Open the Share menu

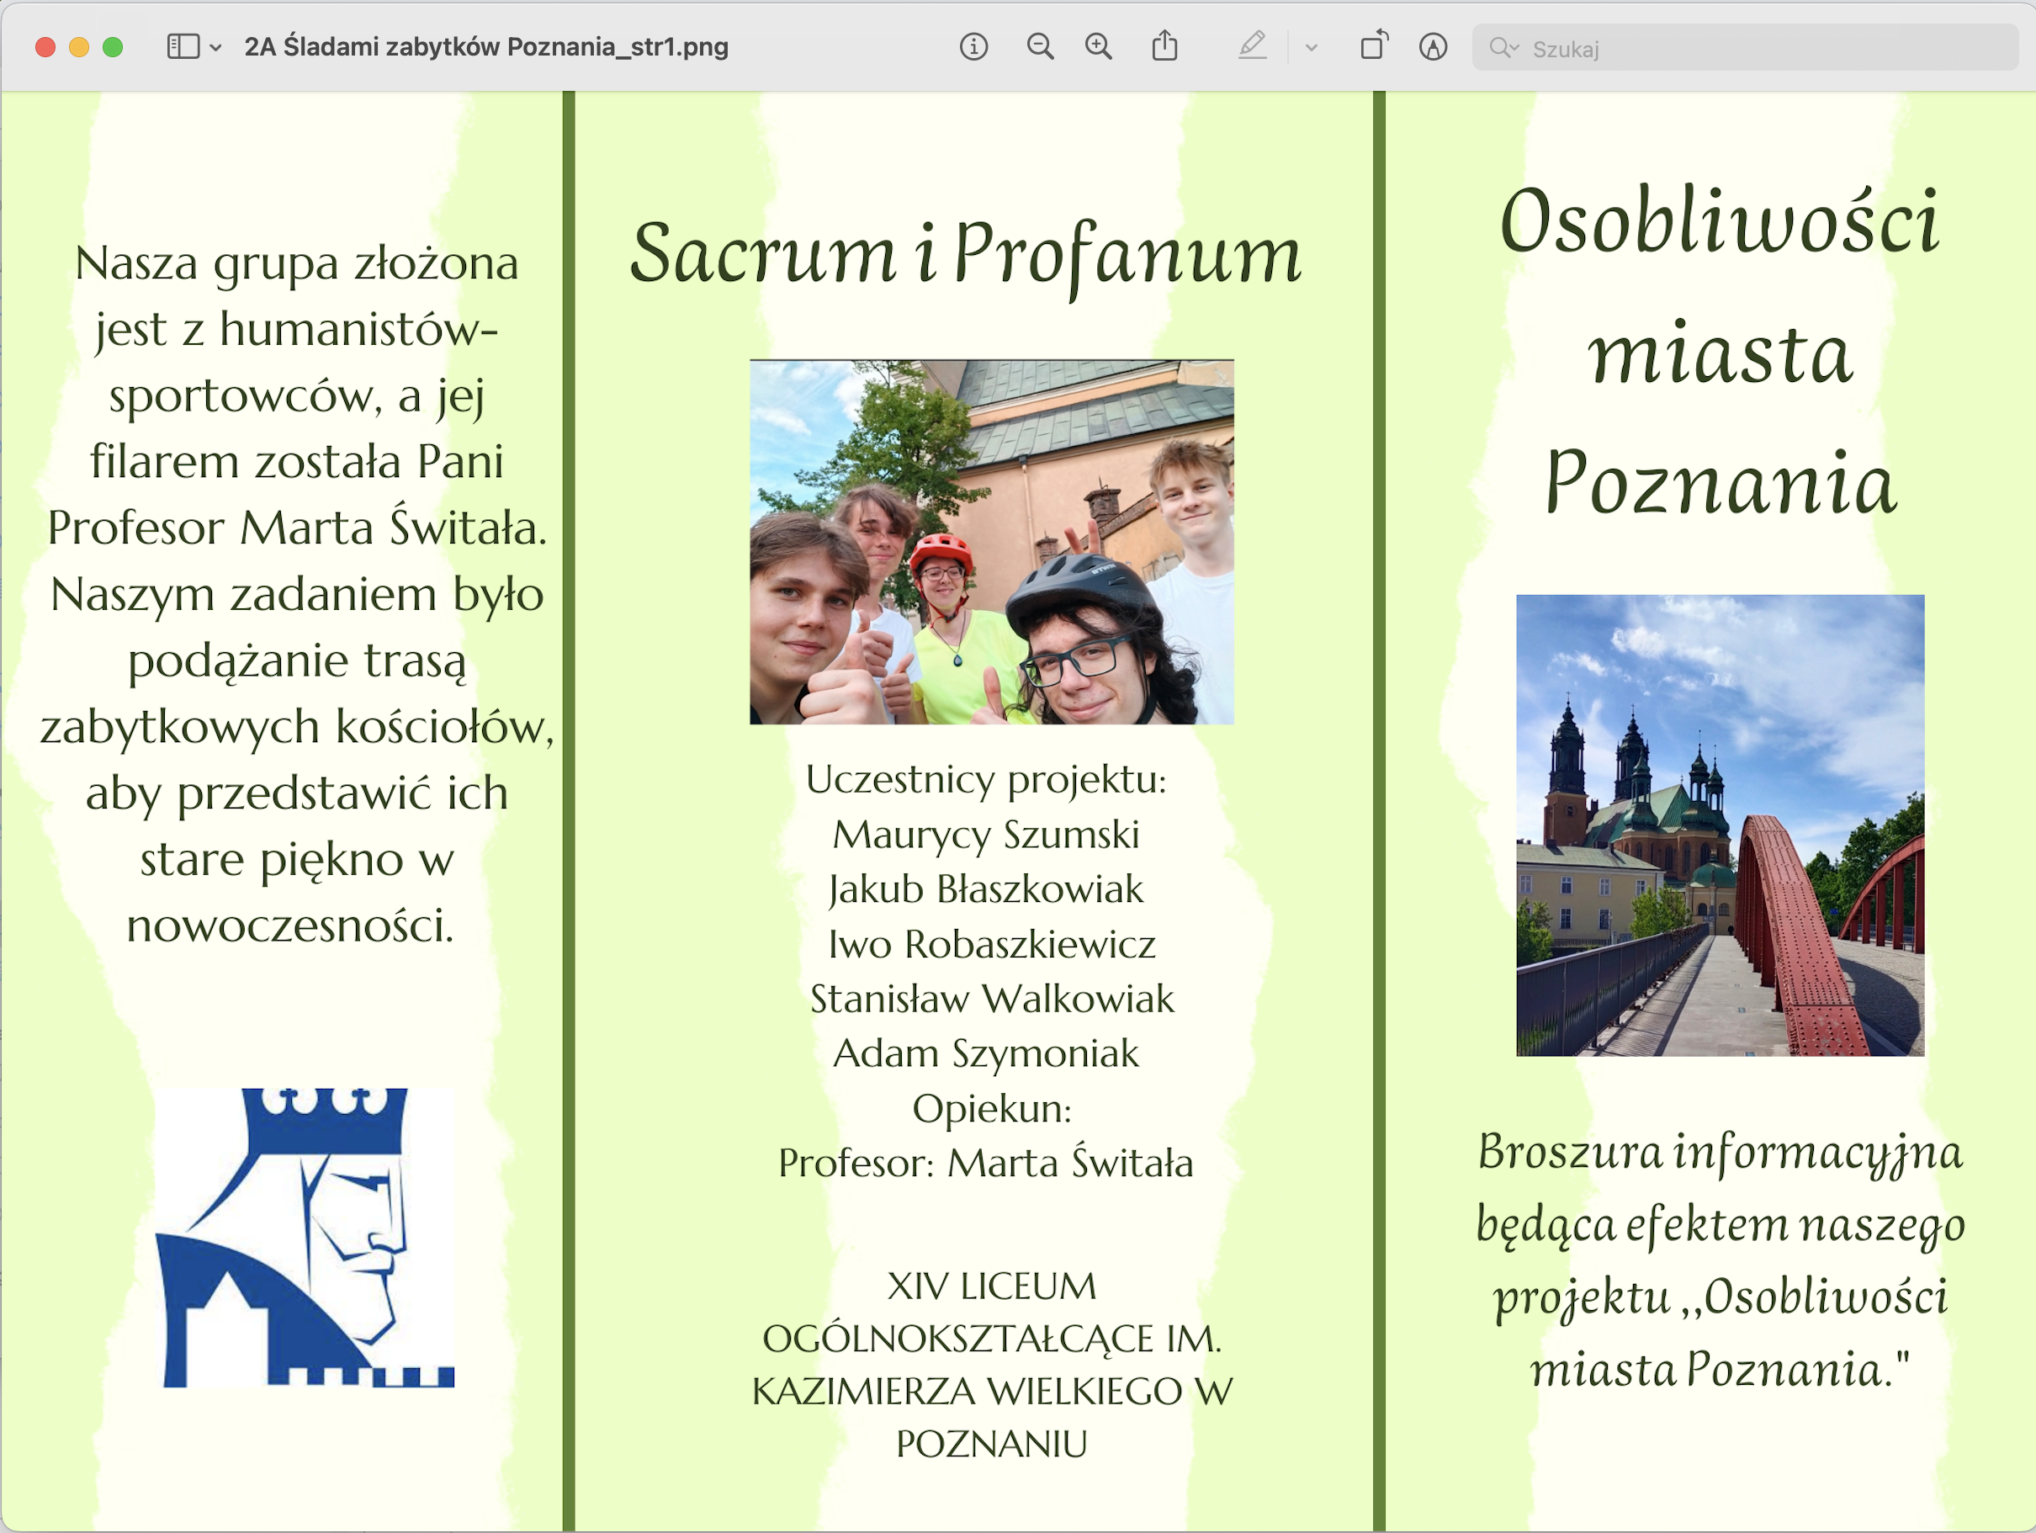[x=1164, y=46]
